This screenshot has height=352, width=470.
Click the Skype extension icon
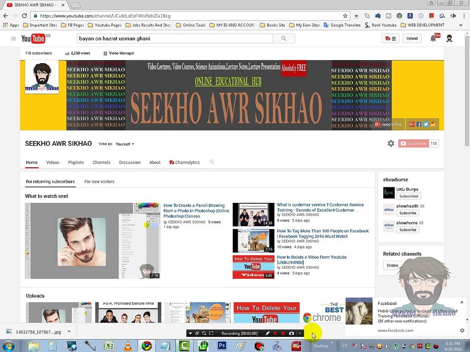[x=367, y=16]
